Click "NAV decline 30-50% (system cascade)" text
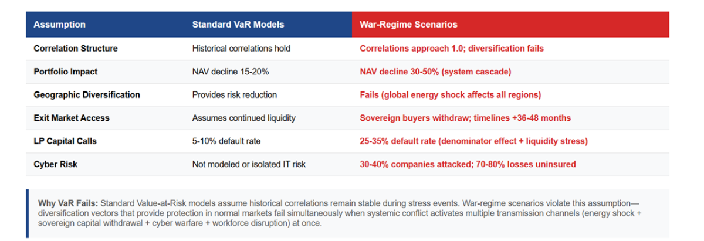704x241 pixels. coord(436,72)
